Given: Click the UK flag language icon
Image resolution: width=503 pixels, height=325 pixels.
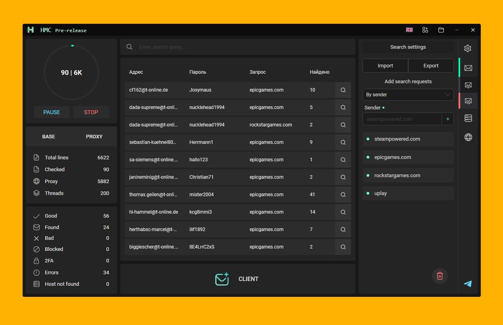Looking at the screenshot, I should point(409,30).
